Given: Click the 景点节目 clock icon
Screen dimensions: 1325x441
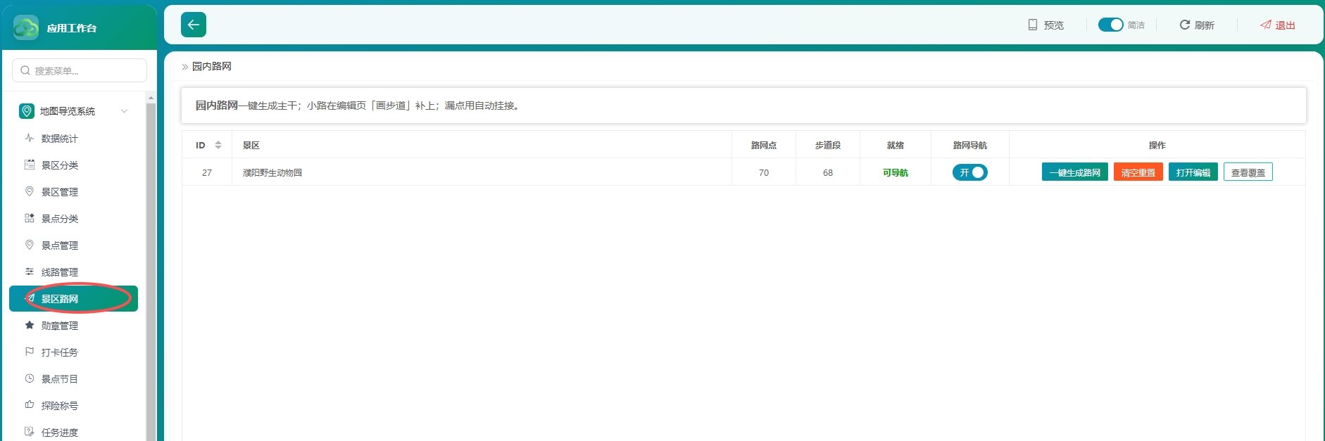Looking at the screenshot, I should pos(30,378).
